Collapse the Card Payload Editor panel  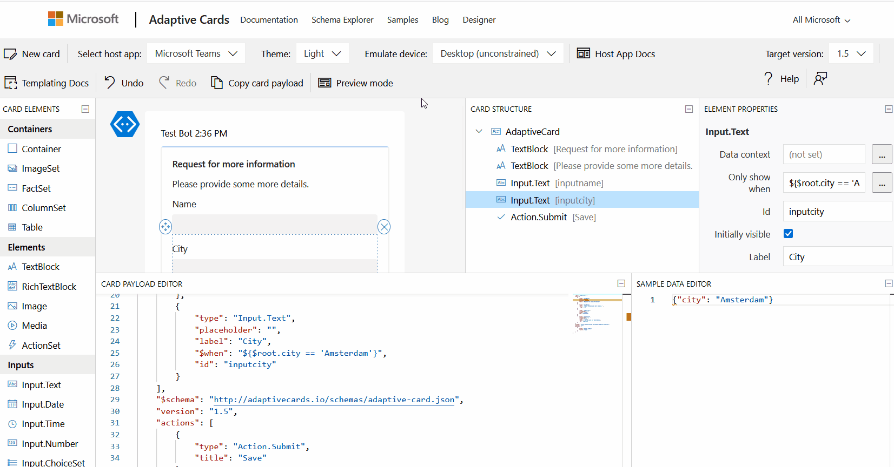click(x=621, y=283)
